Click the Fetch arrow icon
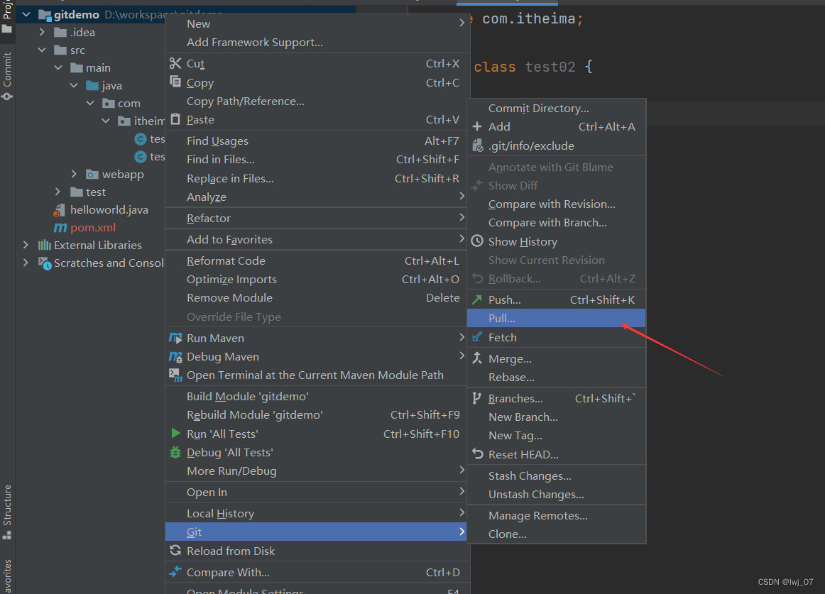Screen dimensions: 825x594 476,336
